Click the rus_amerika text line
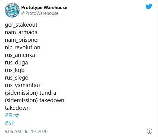Image resolution: width=158 pixels, height=137 pixels. tap(20, 55)
